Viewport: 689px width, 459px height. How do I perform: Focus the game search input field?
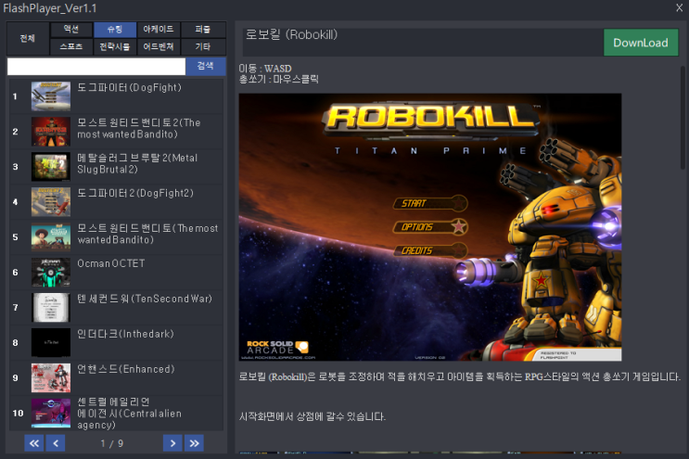[96, 67]
